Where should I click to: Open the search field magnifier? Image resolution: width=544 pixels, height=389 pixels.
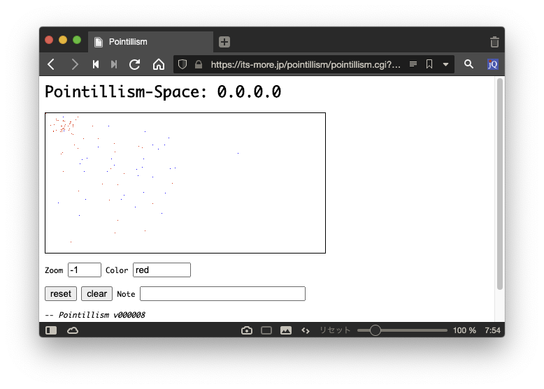pyautogui.click(x=468, y=64)
